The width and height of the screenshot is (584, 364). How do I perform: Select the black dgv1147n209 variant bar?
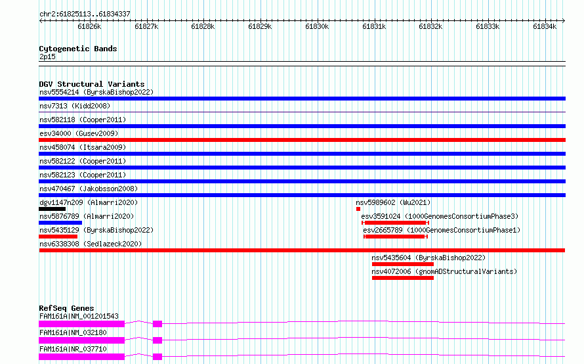(x=52, y=209)
